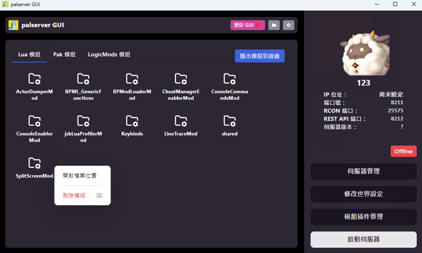422x253 pixels.
Task: Click the 啟動伺服器 button
Action: (363, 239)
